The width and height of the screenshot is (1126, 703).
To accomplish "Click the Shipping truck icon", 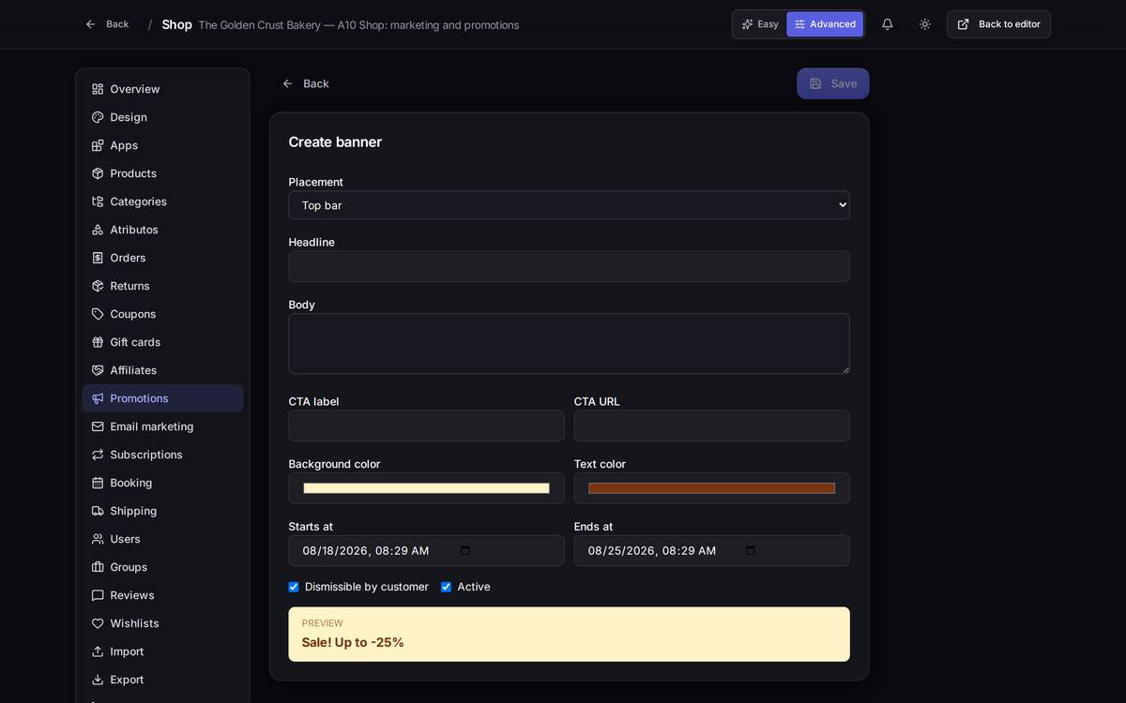I will click(x=98, y=511).
